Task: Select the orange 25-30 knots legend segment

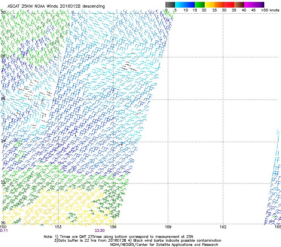Action: (219, 5)
